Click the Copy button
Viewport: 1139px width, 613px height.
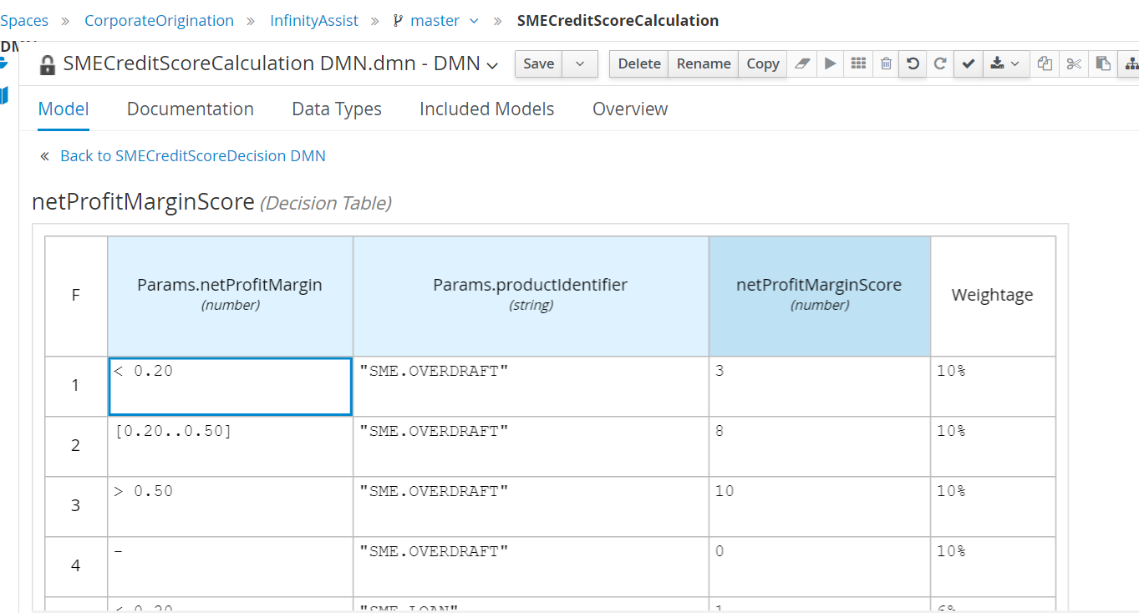(x=763, y=63)
